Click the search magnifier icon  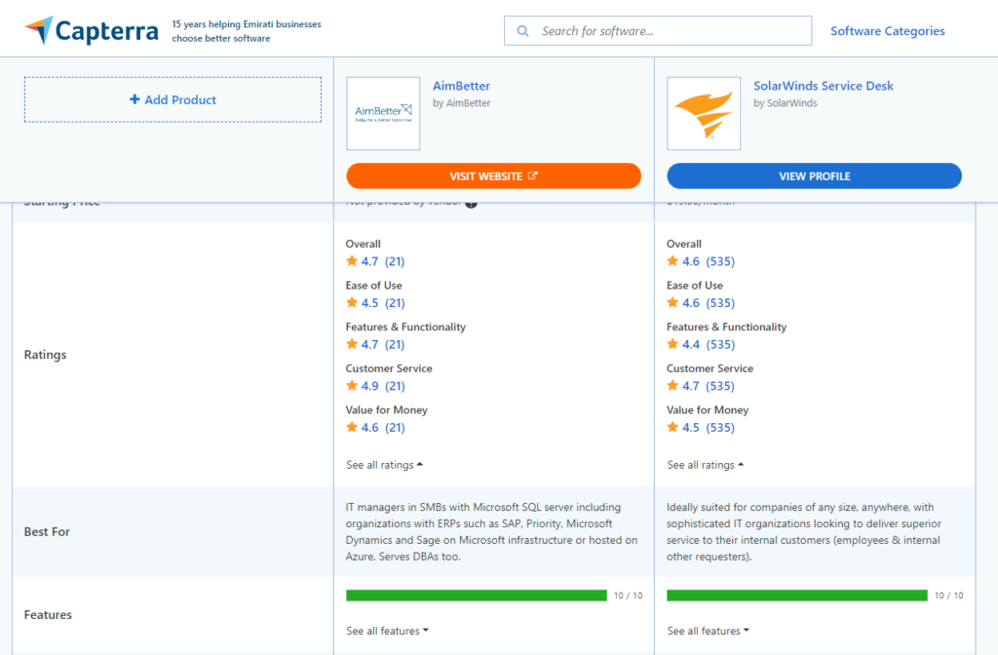(522, 31)
